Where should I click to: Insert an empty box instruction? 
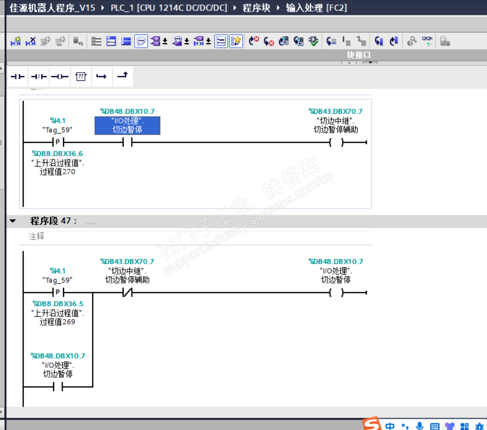pyautogui.click(x=81, y=76)
